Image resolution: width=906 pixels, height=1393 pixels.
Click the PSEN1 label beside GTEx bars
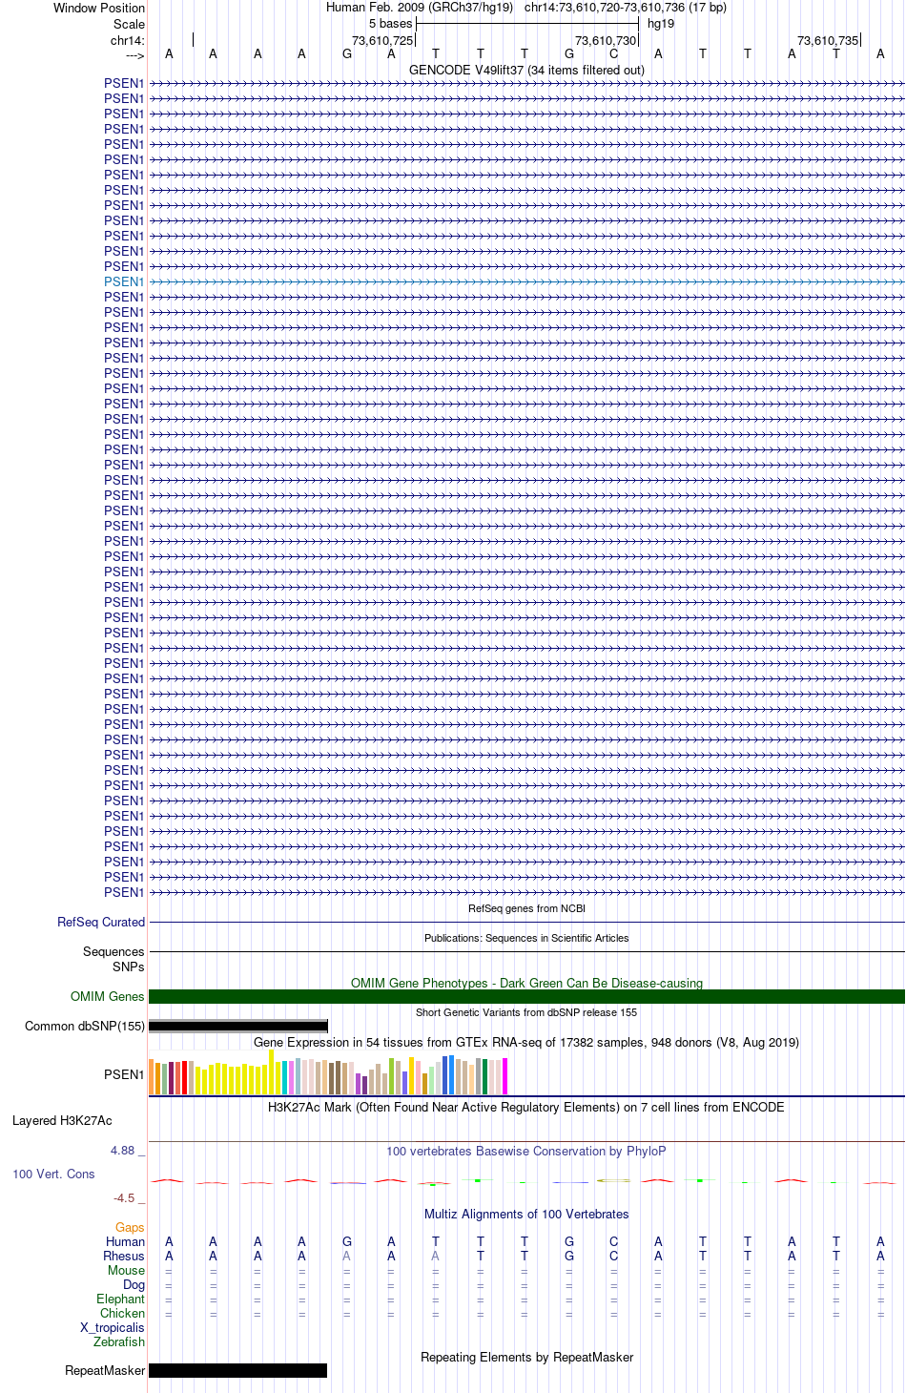124,1074
